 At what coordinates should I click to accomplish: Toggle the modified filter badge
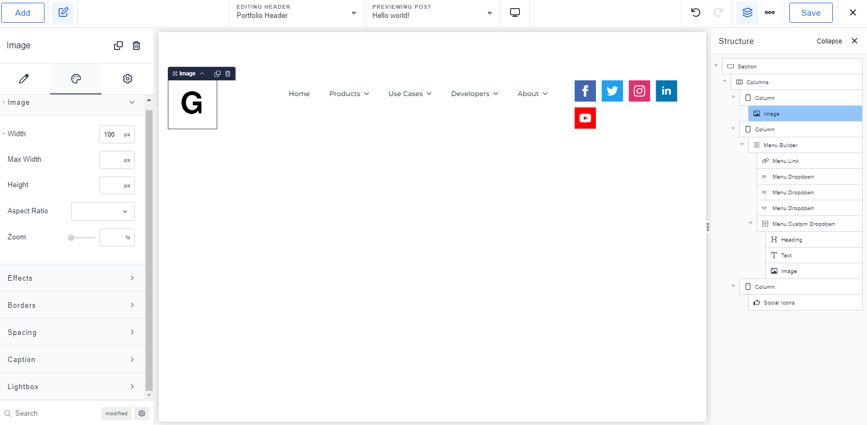coord(116,414)
